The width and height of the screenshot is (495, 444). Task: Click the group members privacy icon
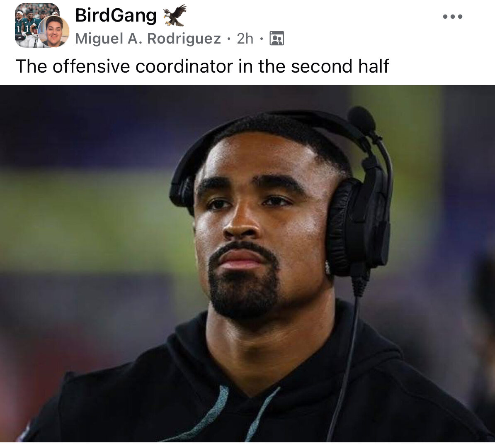point(277,39)
